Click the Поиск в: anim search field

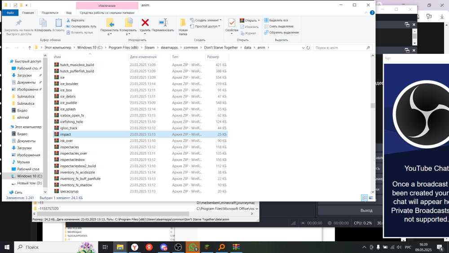[343, 48]
